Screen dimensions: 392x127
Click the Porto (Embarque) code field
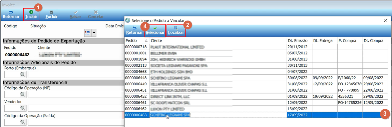tap(12, 74)
